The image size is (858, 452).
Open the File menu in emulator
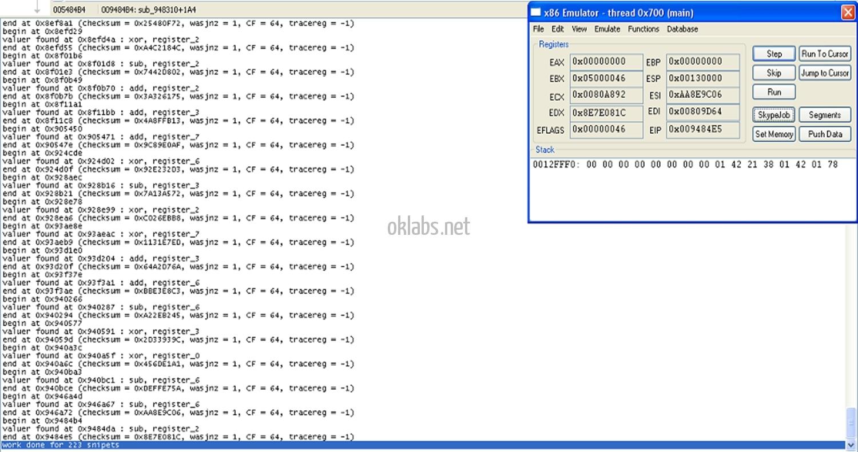[538, 29]
